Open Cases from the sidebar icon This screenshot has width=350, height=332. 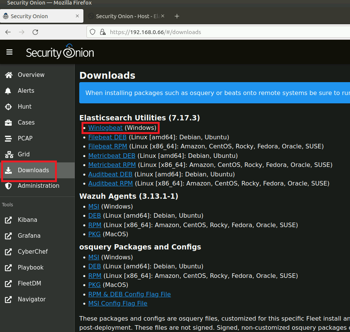(8, 122)
